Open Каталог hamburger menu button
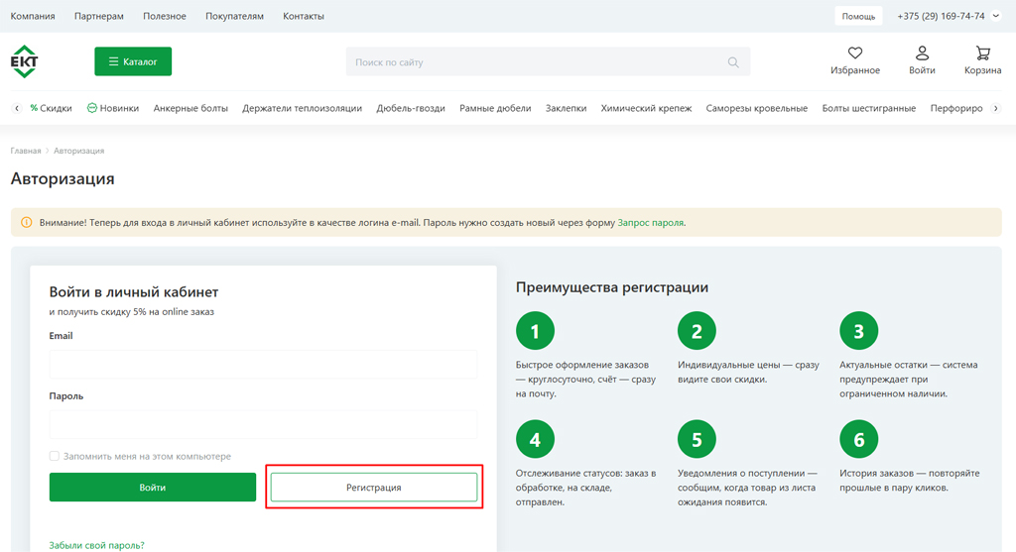 click(x=133, y=61)
